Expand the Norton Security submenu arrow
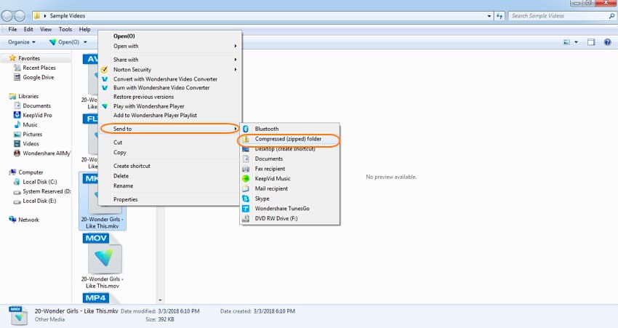The height and width of the screenshot is (328, 618). (x=236, y=69)
